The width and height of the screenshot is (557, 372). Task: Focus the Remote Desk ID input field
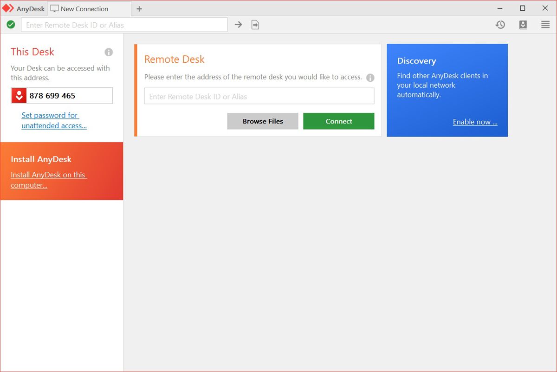point(259,96)
